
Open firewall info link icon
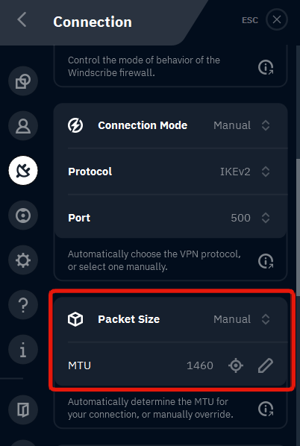tap(266, 67)
